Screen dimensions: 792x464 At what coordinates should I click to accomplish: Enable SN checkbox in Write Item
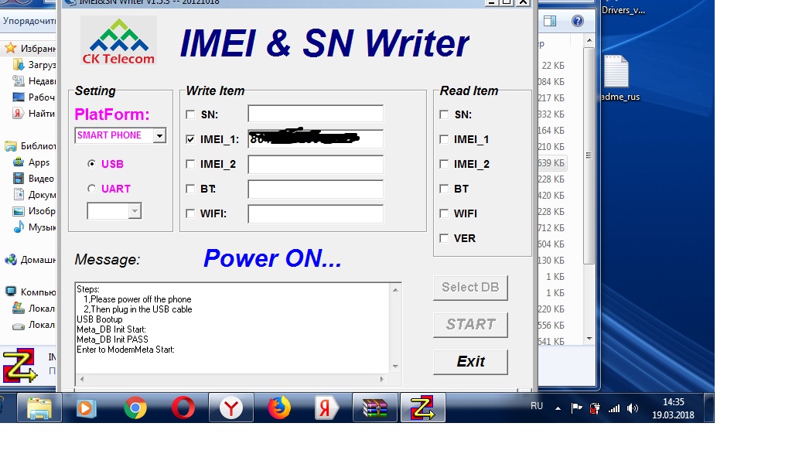(x=190, y=114)
